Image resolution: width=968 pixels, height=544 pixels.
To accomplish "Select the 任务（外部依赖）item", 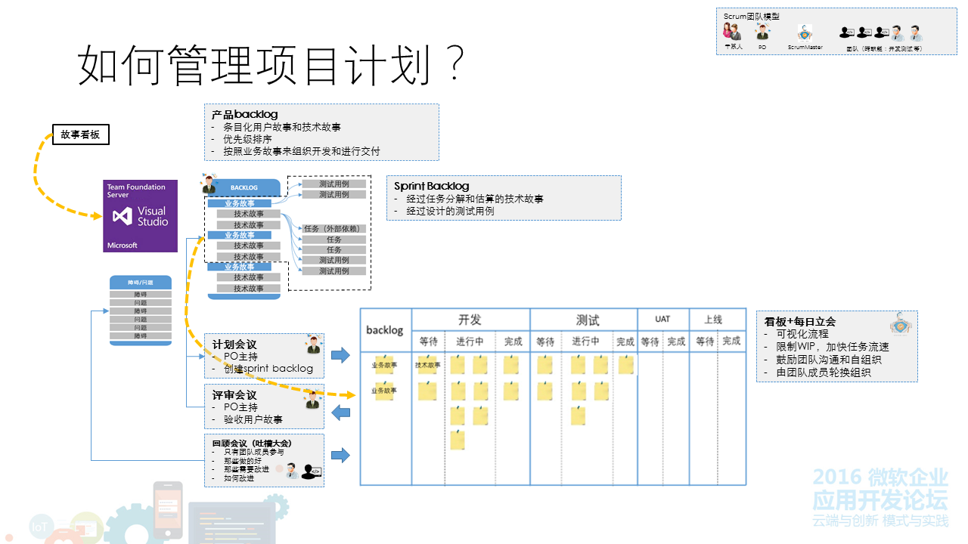I will (334, 229).
